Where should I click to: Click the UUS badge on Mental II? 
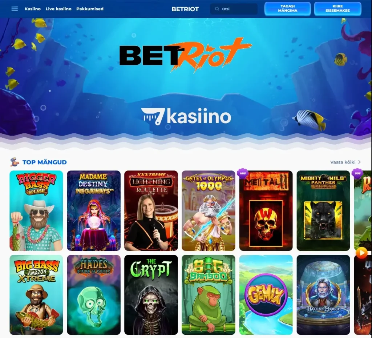pyautogui.click(x=243, y=173)
